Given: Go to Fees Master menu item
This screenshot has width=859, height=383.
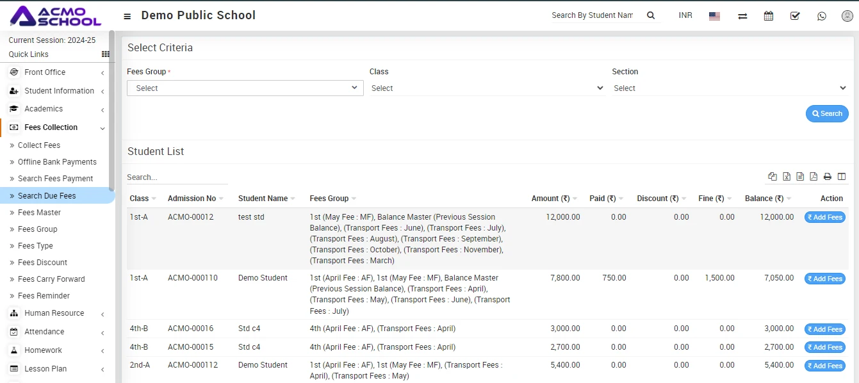Looking at the screenshot, I should tap(39, 213).
